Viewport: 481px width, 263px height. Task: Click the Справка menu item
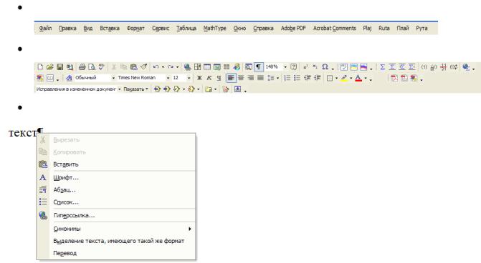pos(263,28)
